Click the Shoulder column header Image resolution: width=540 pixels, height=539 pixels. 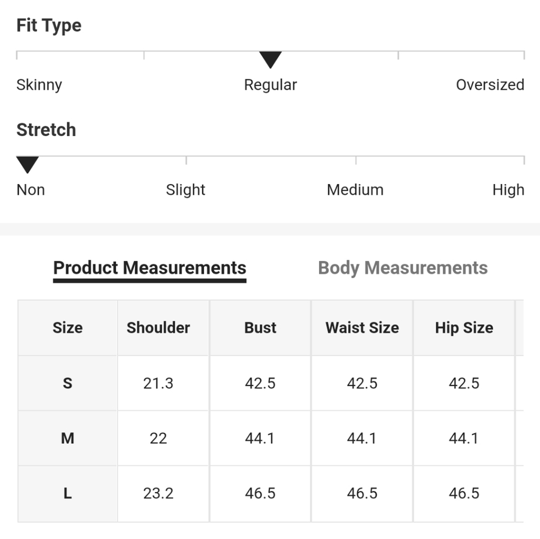[158, 328]
